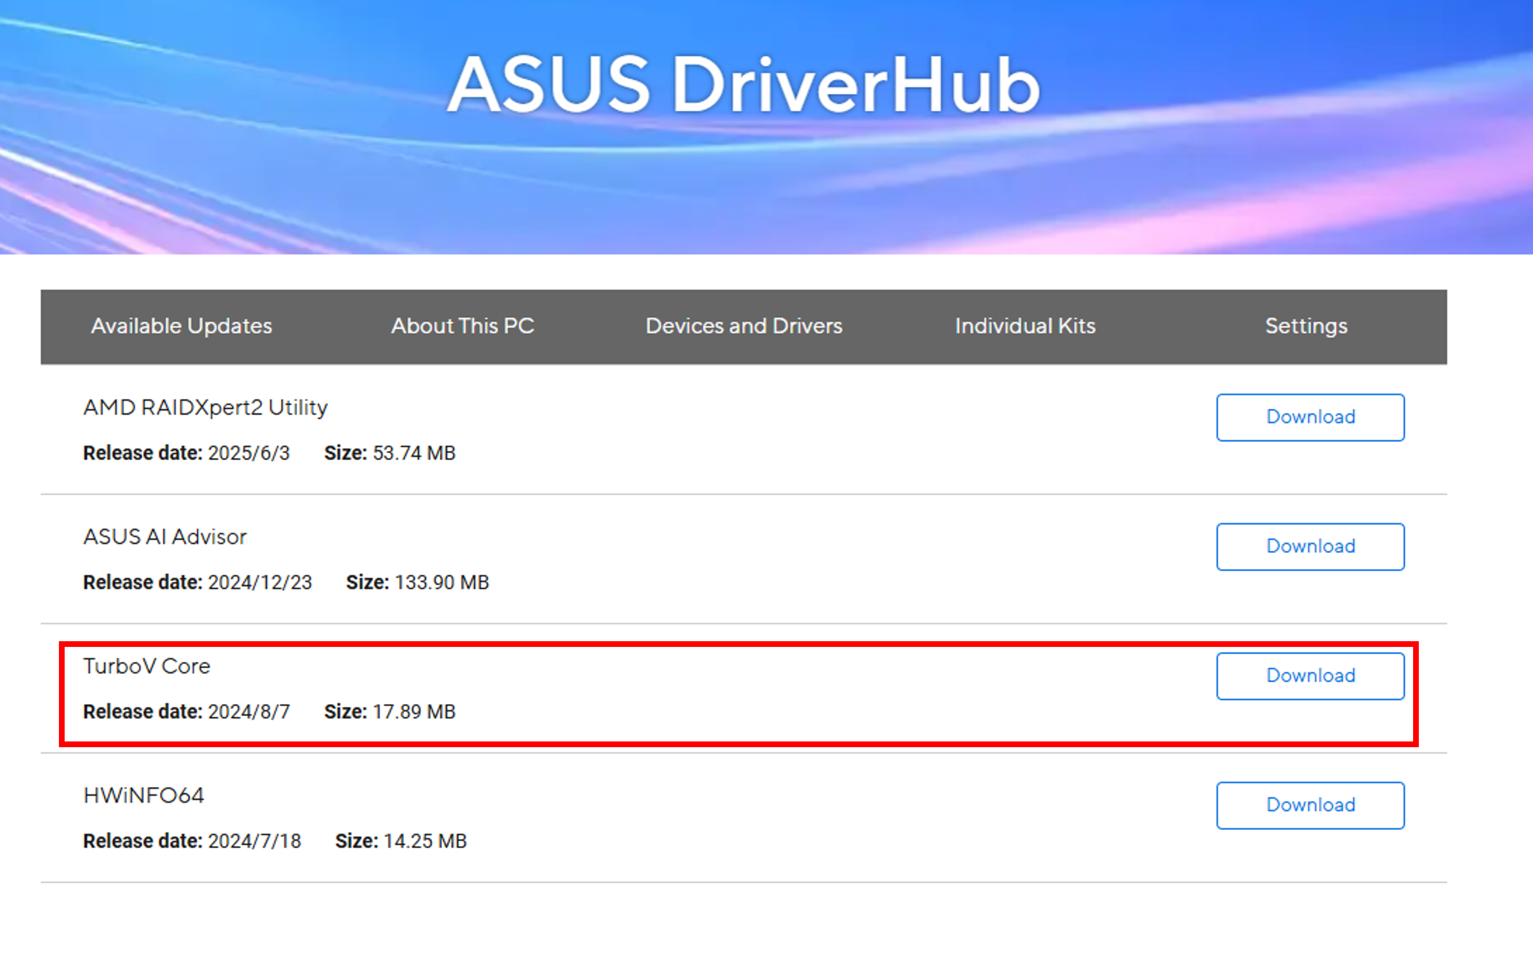This screenshot has width=1533, height=980.
Task: Click the ASUS DriverHub banner title
Action: pyautogui.click(x=744, y=84)
